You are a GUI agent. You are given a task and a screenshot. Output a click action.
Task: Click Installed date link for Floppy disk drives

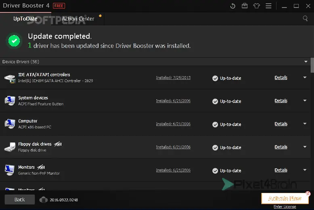[173, 147]
